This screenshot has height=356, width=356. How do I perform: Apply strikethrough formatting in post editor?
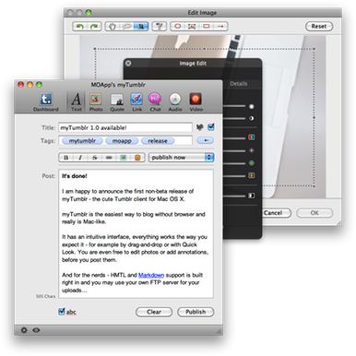(x=95, y=158)
